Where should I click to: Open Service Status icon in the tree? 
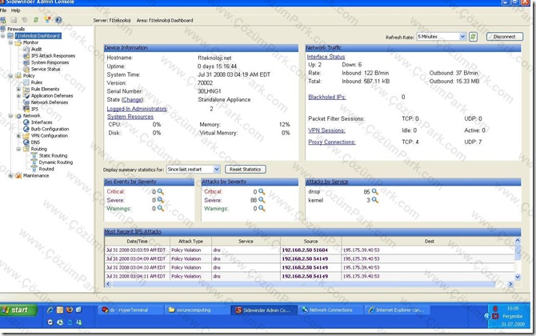[26, 69]
